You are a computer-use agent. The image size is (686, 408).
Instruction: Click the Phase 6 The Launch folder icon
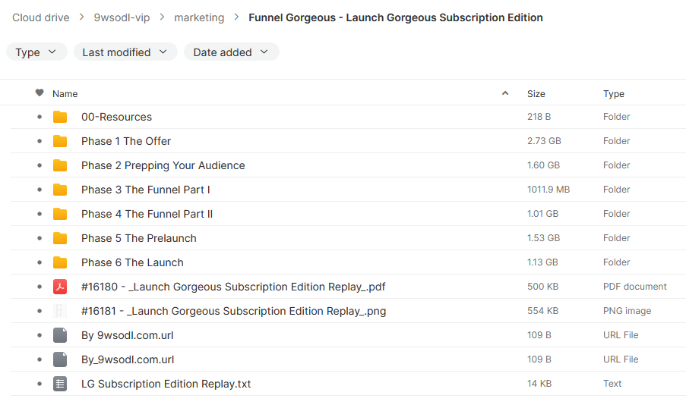(60, 262)
